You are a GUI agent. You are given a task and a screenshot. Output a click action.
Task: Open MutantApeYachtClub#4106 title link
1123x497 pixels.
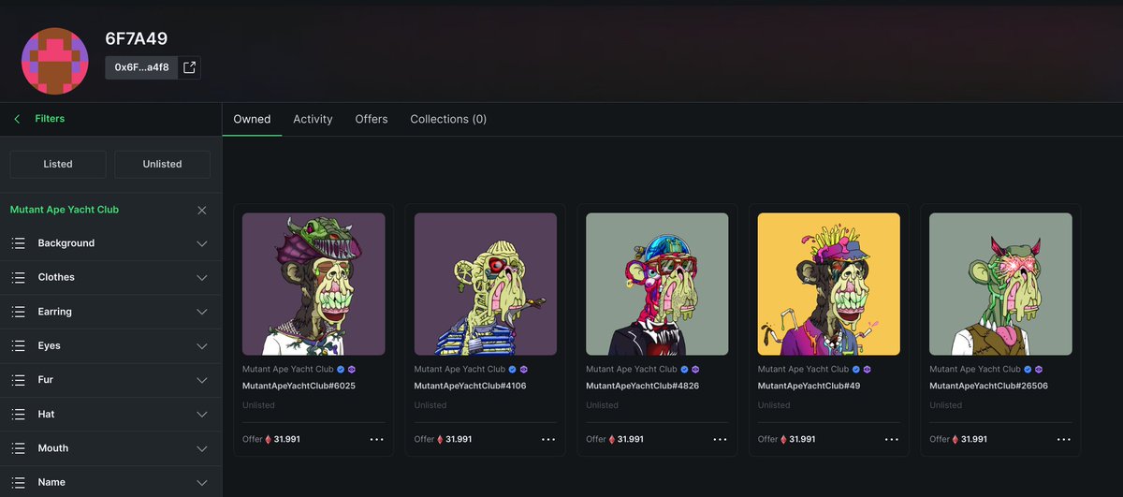[471, 386]
